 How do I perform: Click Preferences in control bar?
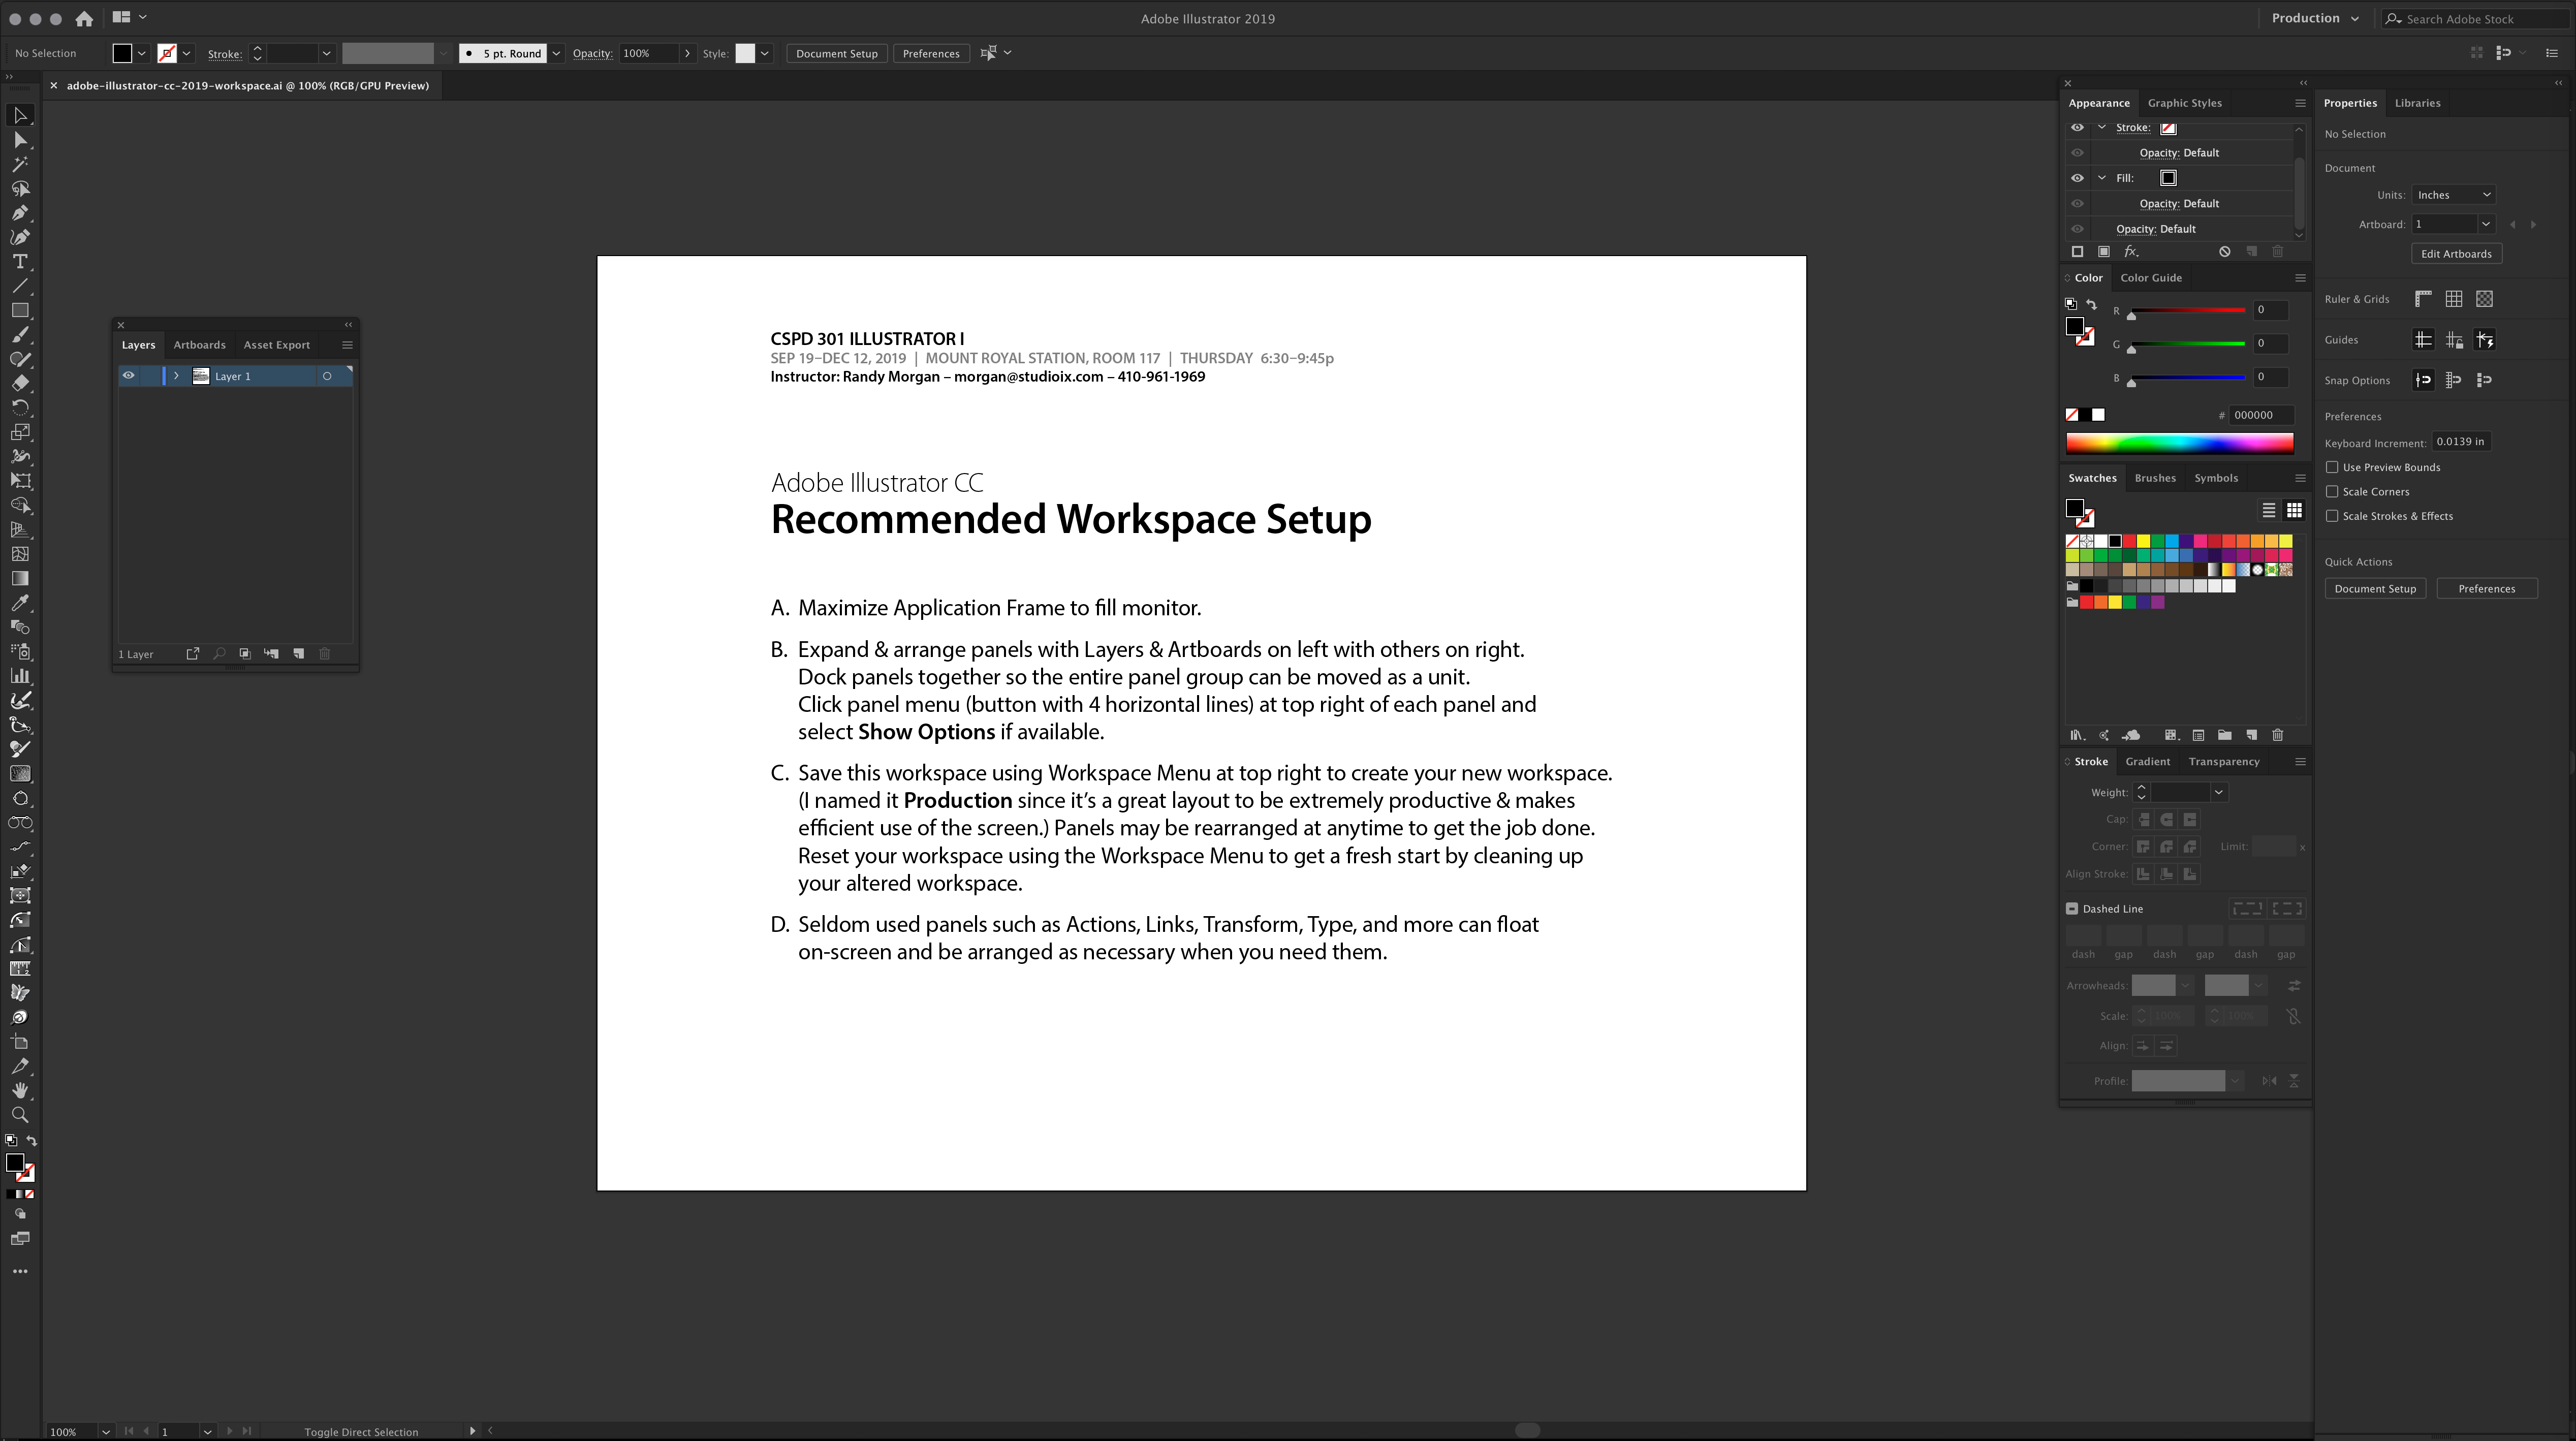pos(930,53)
